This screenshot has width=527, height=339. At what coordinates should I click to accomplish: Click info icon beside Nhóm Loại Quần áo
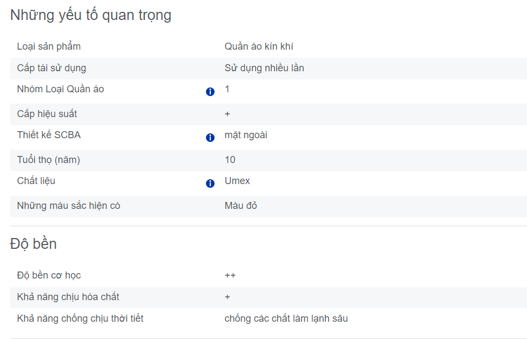[210, 92]
